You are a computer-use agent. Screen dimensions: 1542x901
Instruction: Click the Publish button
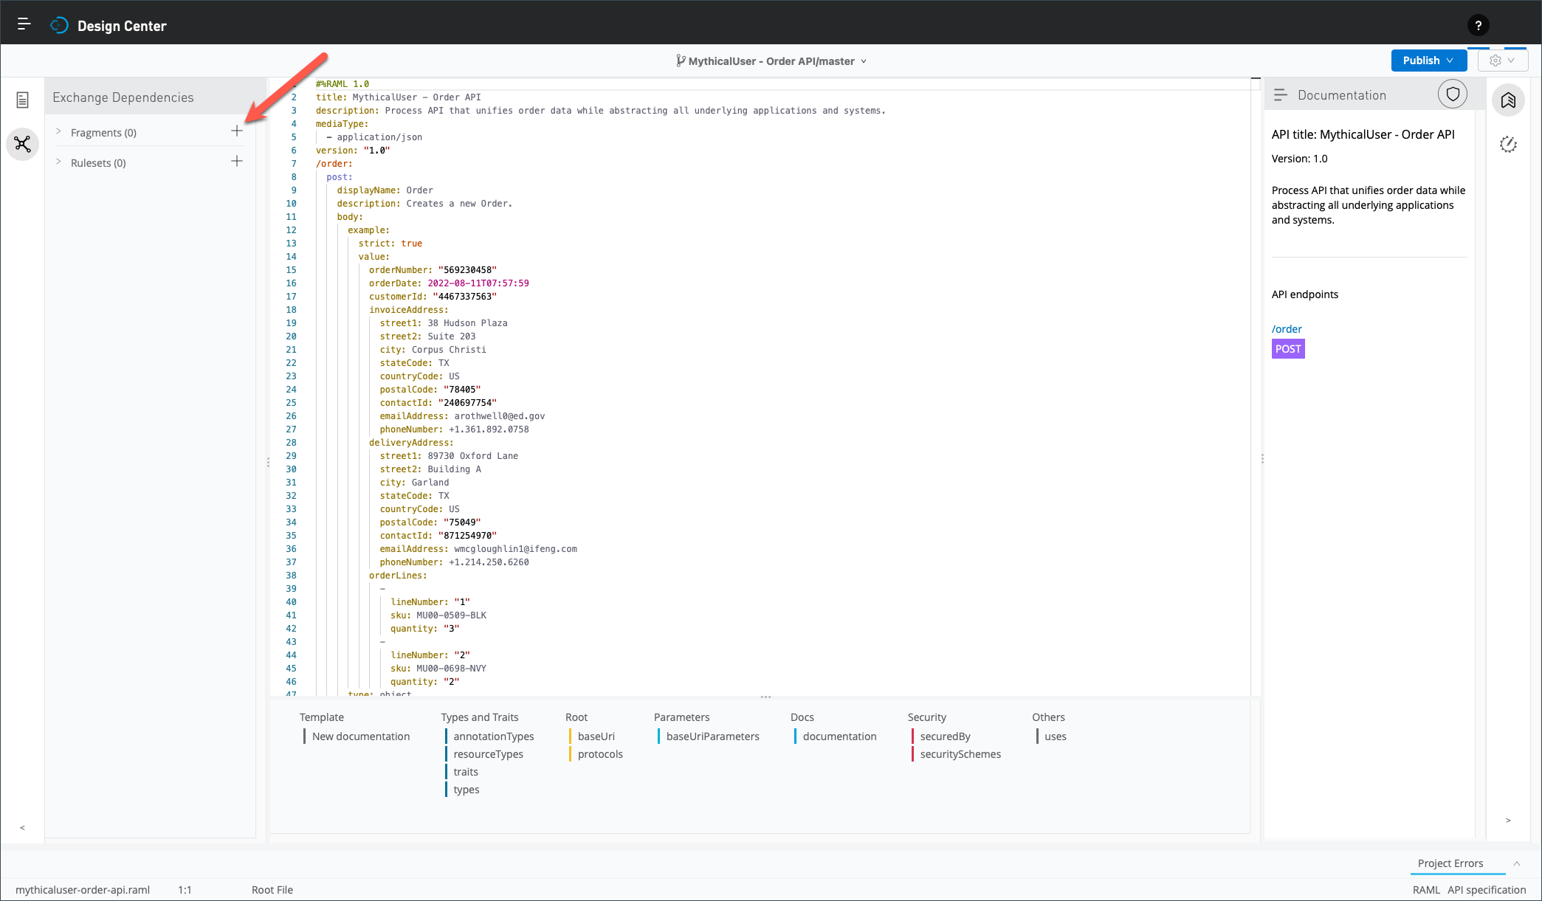tap(1428, 61)
